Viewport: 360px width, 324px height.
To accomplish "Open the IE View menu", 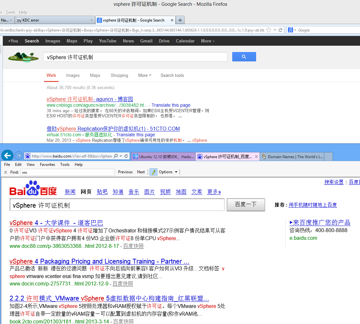I will point(31,165).
